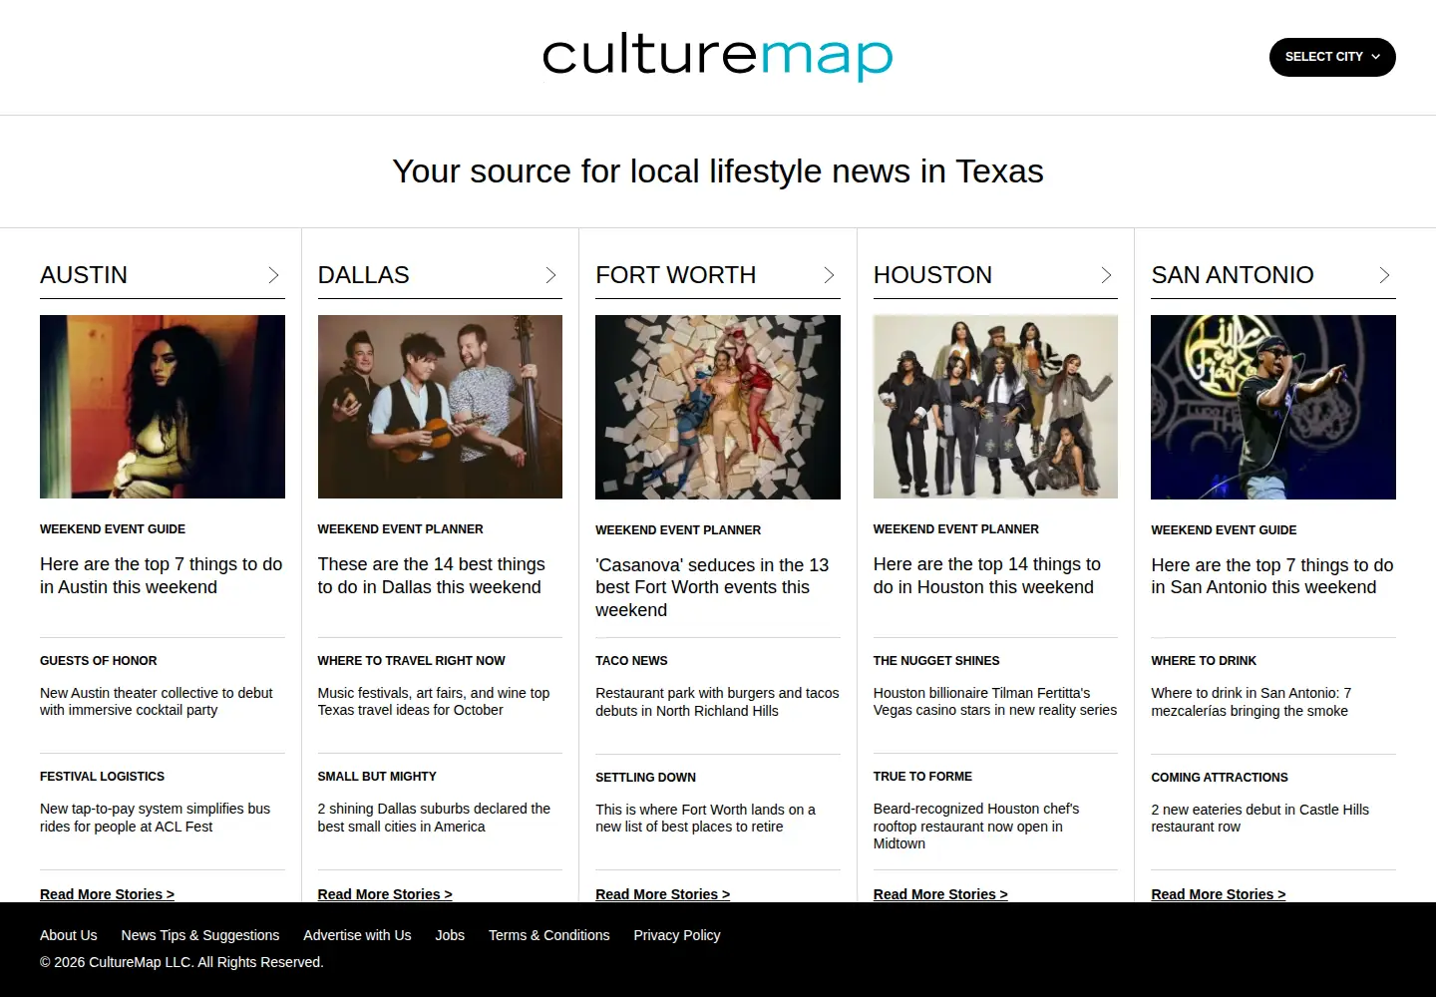Read top 7 things in San Antonio article
Image resolution: width=1436 pixels, height=997 pixels.
[x=1272, y=576]
